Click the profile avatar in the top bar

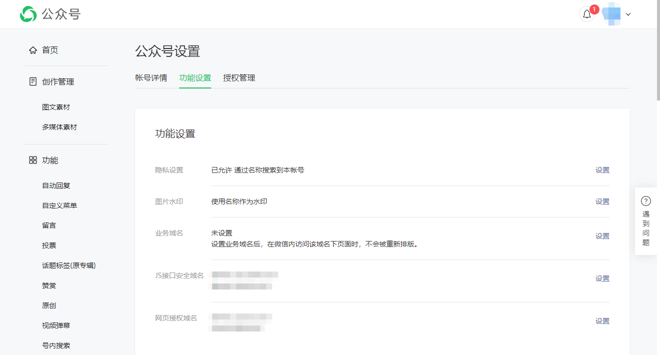tap(612, 14)
